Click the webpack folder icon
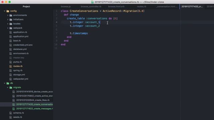Image resolution: width=214 pixels, height=120 pixels. [x=11, y=28]
